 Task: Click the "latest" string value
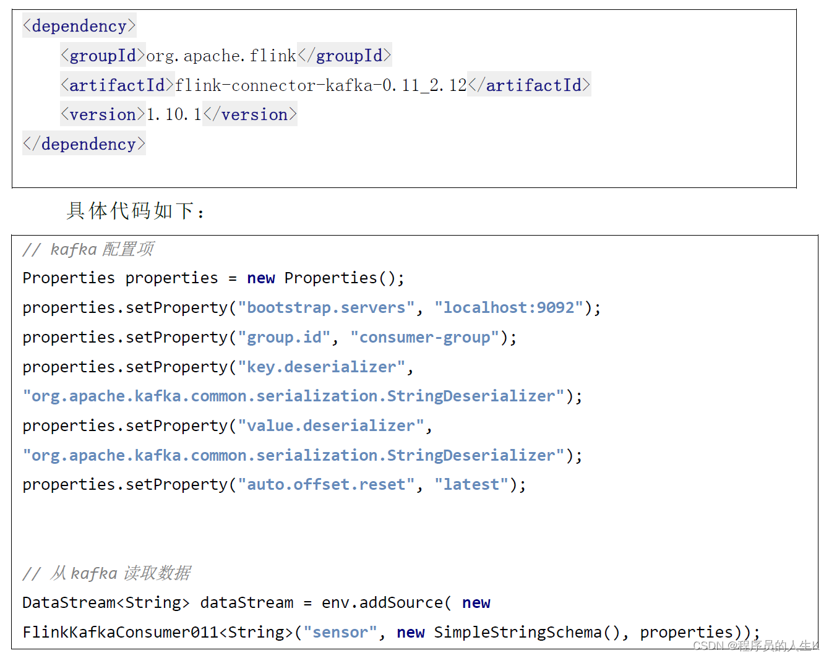pyautogui.click(x=471, y=484)
